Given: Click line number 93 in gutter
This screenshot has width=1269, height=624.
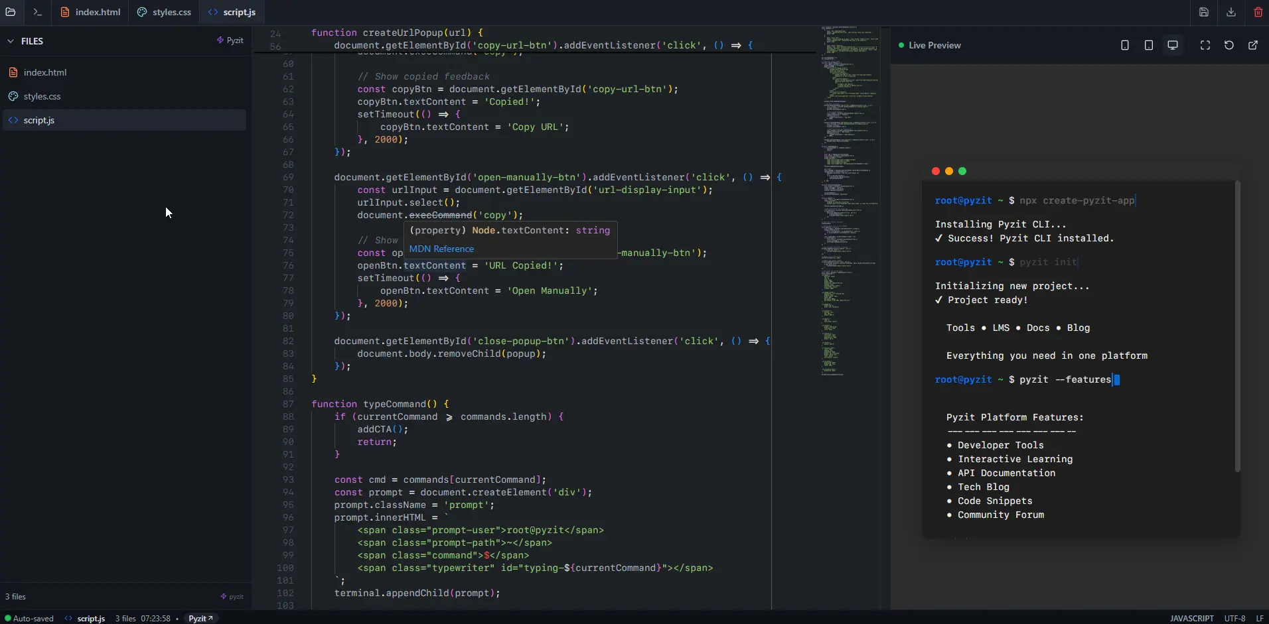Looking at the screenshot, I should pyautogui.click(x=288, y=479).
